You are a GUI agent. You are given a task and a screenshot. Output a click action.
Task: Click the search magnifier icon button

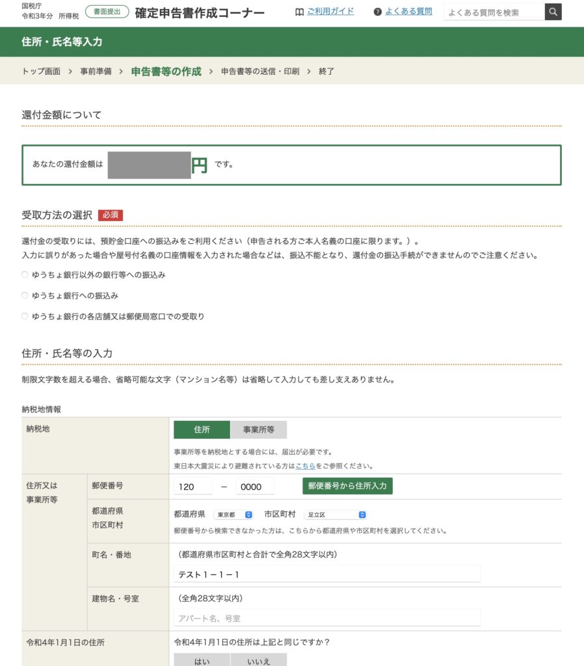tap(553, 12)
